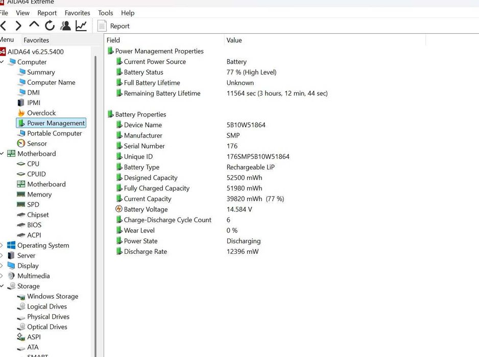Open the Optical Drives icon

click(x=21, y=327)
